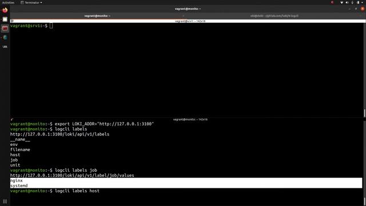Minimize the Terminator window
Viewport: 366px width, 206px height.
point(349,9)
